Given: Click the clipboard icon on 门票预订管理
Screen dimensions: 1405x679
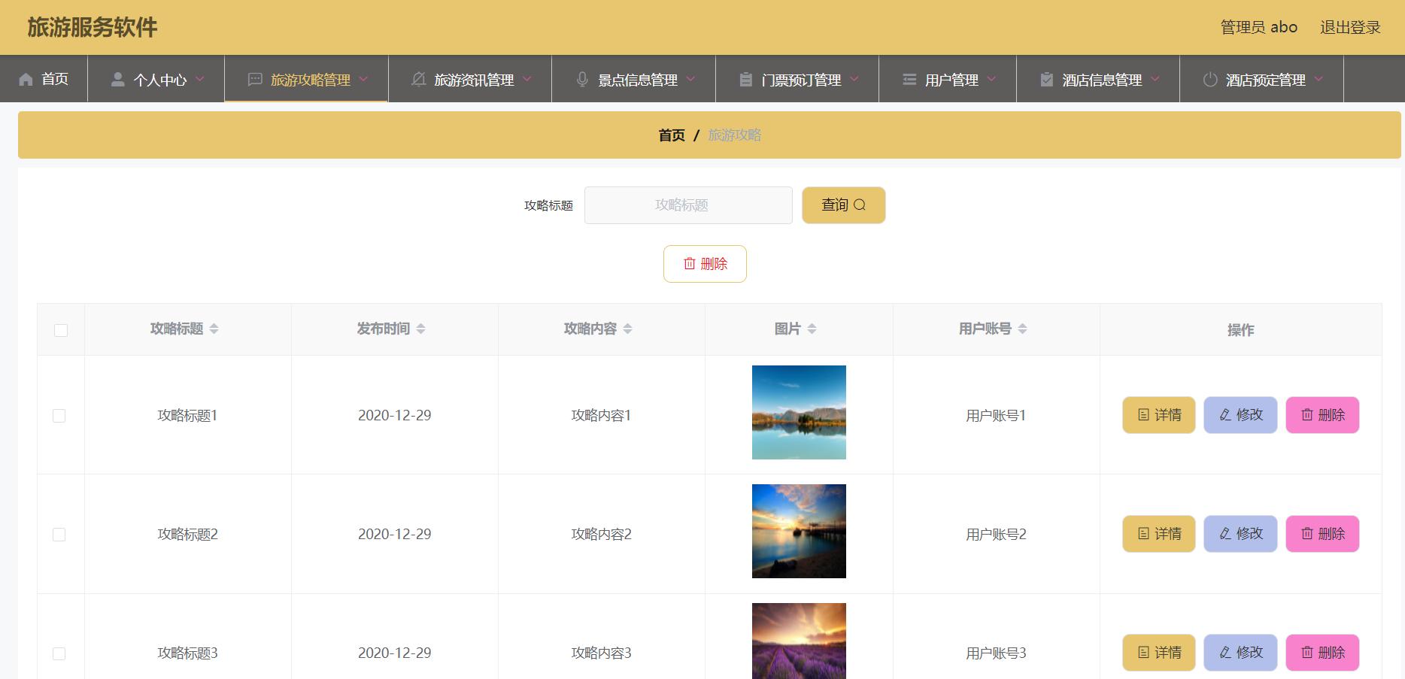Looking at the screenshot, I should [x=745, y=78].
